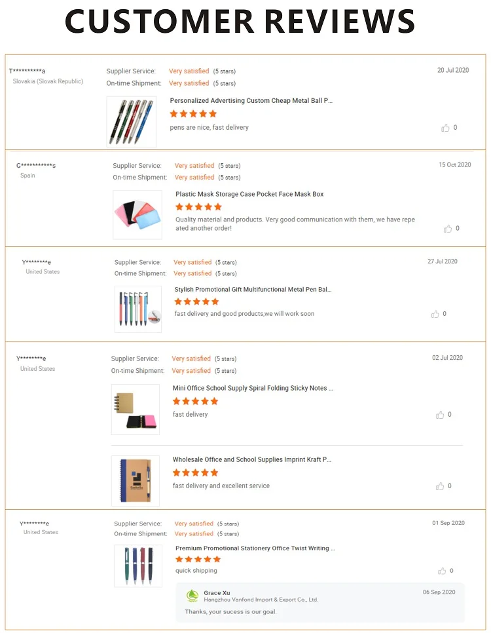This screenshot has height=633, width=491.
Task: Open "Personalized Advertising Custom Cheap Metal Ball P..." link
Action: pyautogui.click(x=251, y=101)
